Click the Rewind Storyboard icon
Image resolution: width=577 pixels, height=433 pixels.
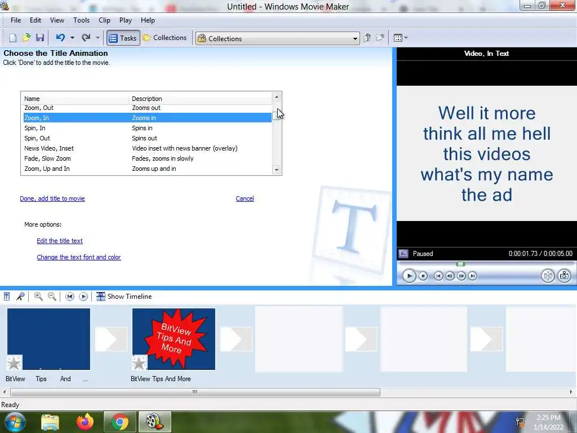tap(69, 297)
